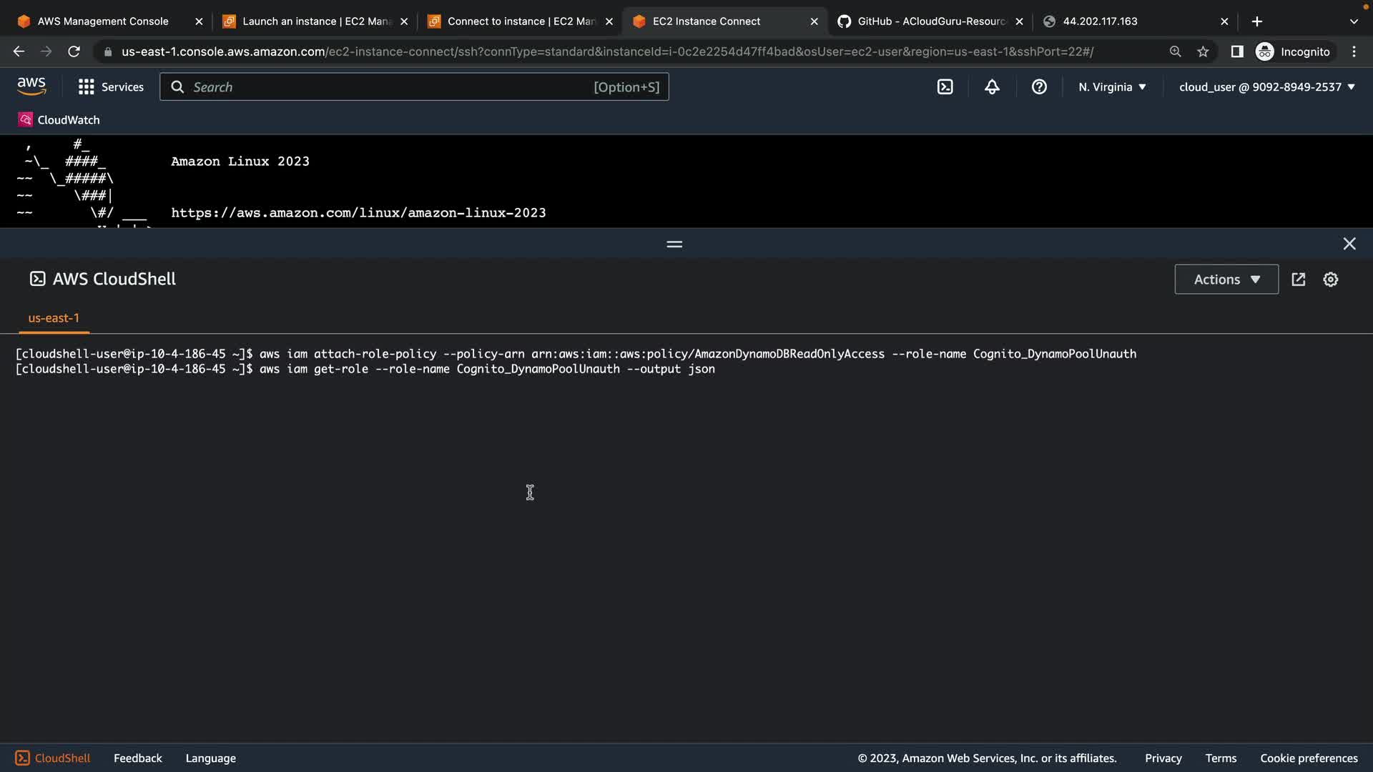The width and height of the screenshot is (1373, 772).
Task: Expand the Actions dropdown in CloudShell
Action: tap(1226, 279)
